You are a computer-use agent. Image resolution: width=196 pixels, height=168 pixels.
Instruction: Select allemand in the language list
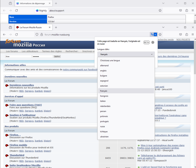[x=126, y=66]
